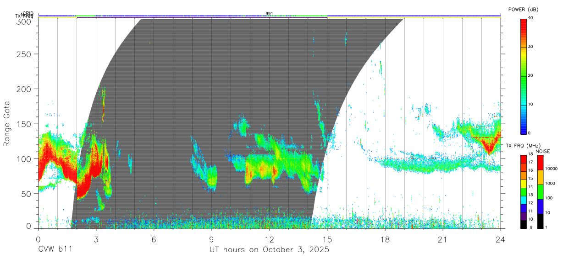Pick the yellow 15–14 MHz TX FRQ swatch
This screenshot has height=259, width=563.
click(523, 184)
